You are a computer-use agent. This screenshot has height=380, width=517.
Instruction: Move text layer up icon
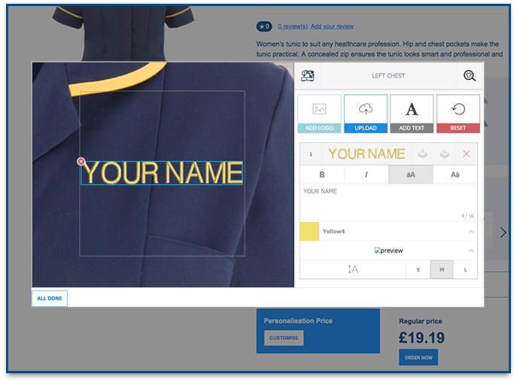click(422, 154)
